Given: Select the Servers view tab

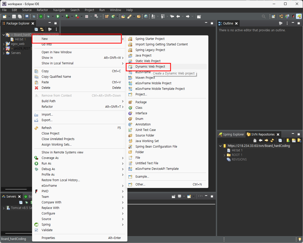Looking at the screenshot, I should [x=11, y=197].
